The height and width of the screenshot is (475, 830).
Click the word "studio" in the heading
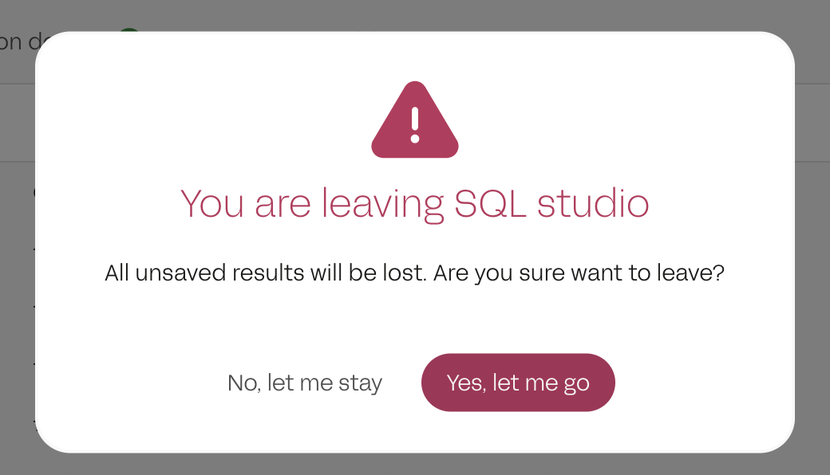(x=593, y=203)
